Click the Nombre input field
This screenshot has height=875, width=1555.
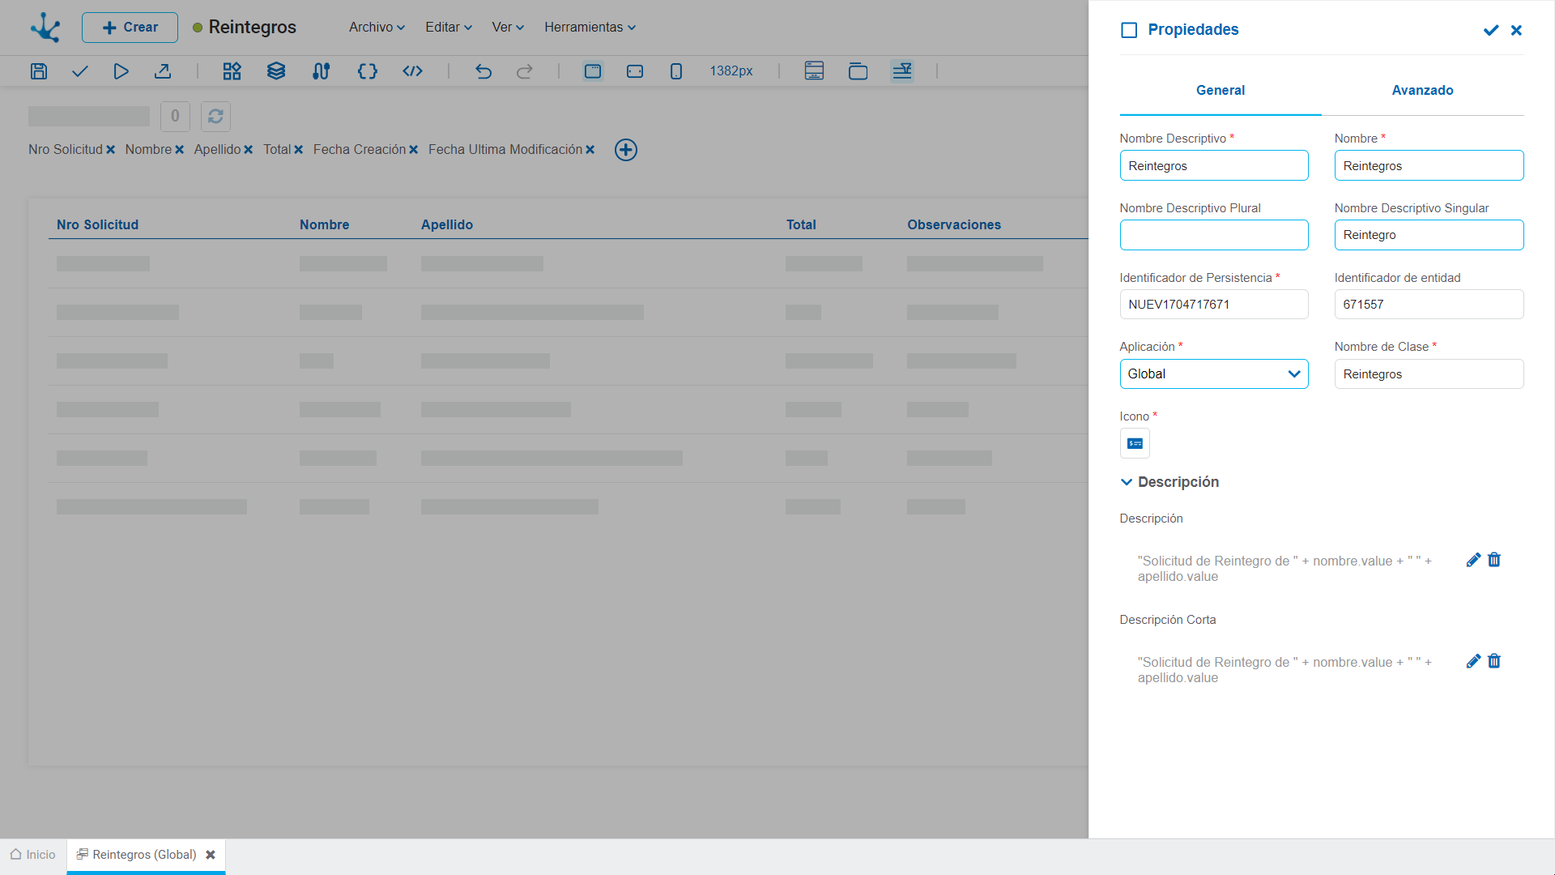(x=1429, y=165)
